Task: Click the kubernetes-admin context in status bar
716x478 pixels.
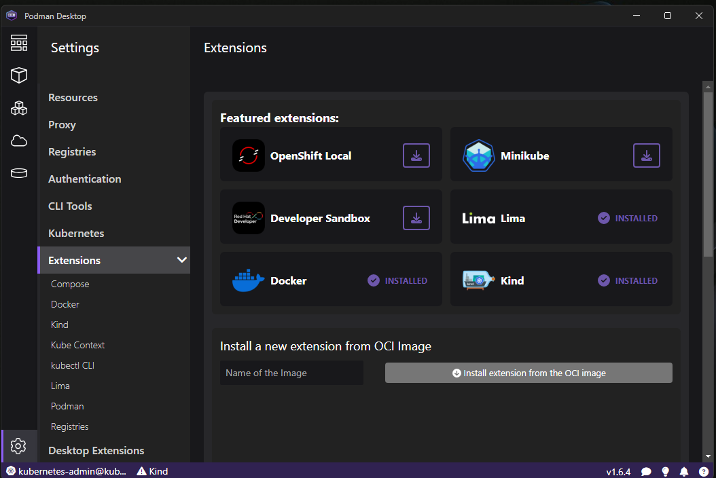Action: [65, 471]
